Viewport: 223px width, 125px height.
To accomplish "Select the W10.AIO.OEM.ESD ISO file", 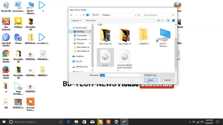I will point(125,60).
